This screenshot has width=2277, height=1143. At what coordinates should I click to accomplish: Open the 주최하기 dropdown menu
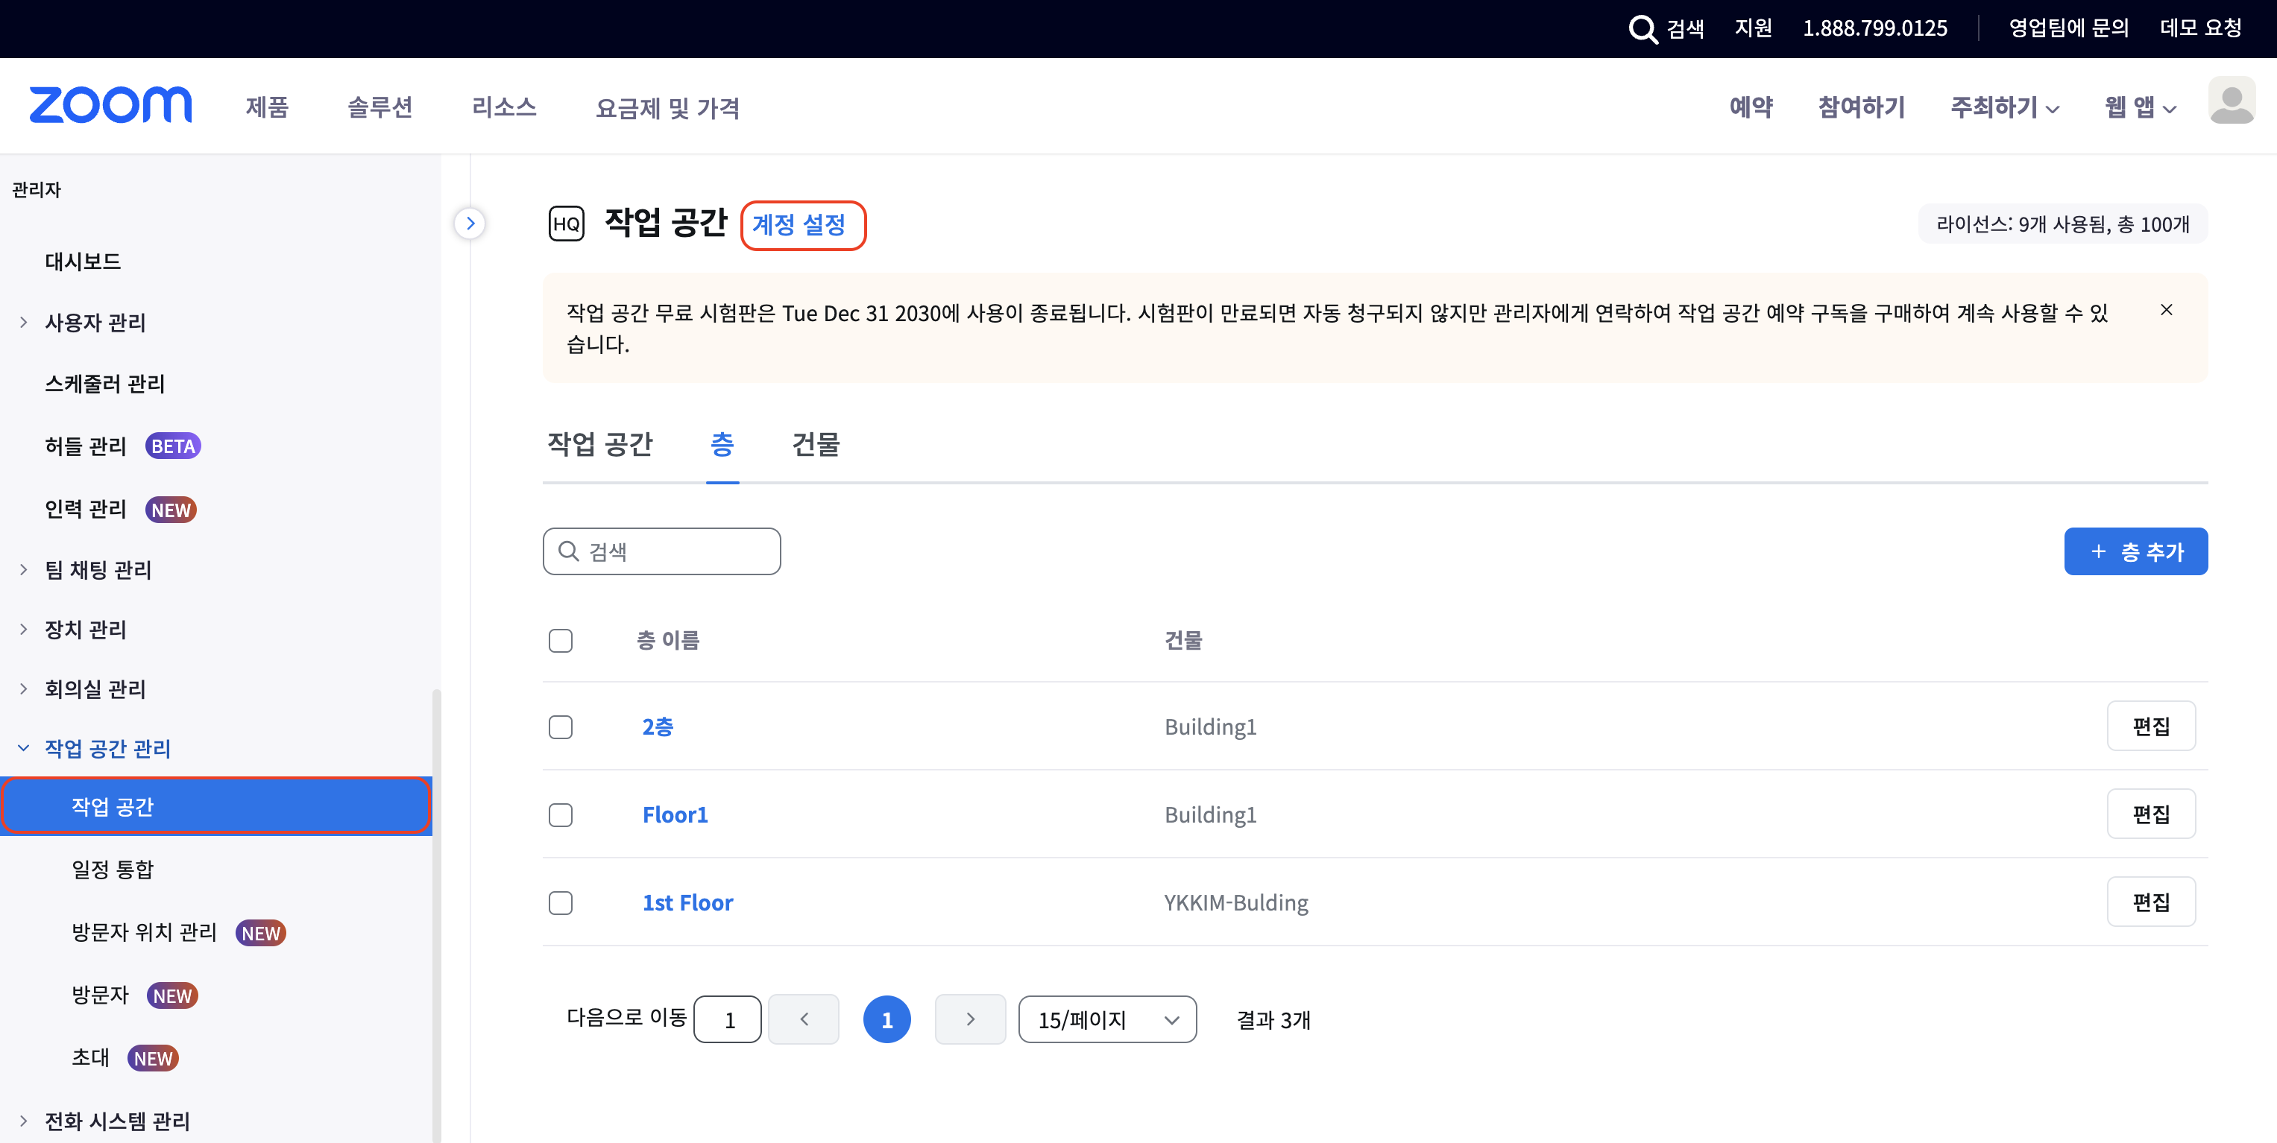(x=2005, y=107)
